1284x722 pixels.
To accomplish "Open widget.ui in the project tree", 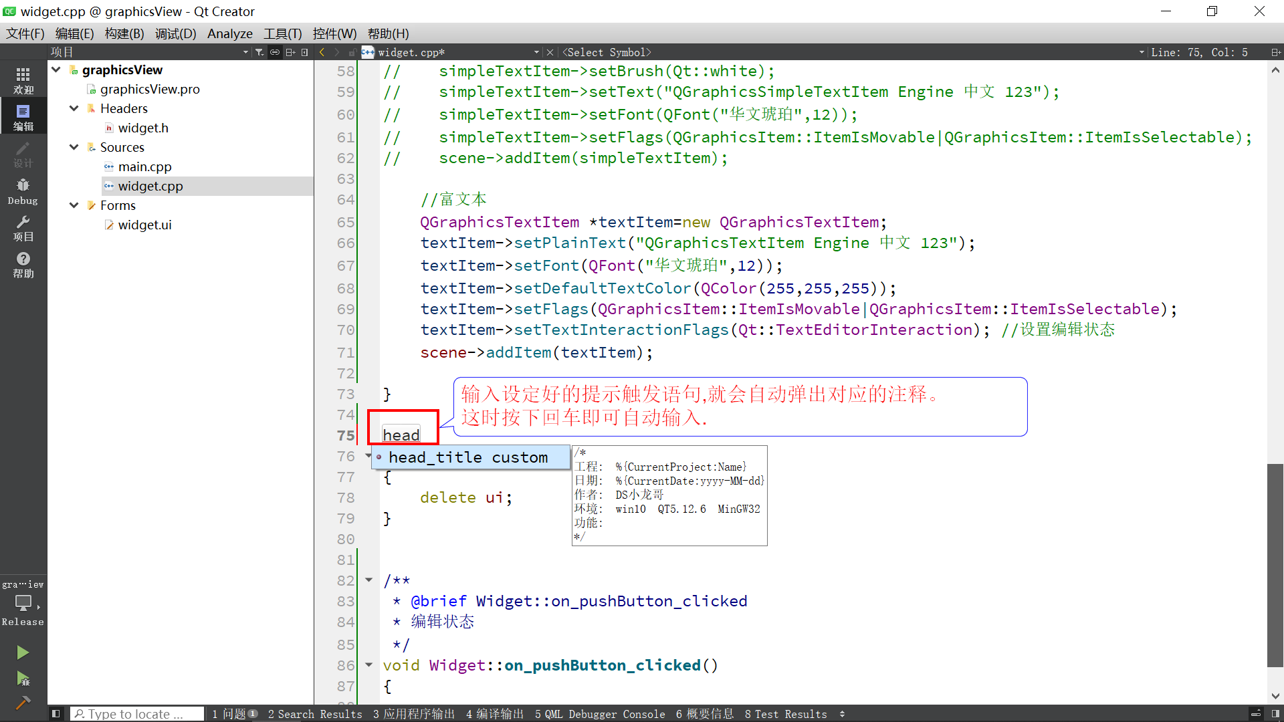I will coord(144,225).
